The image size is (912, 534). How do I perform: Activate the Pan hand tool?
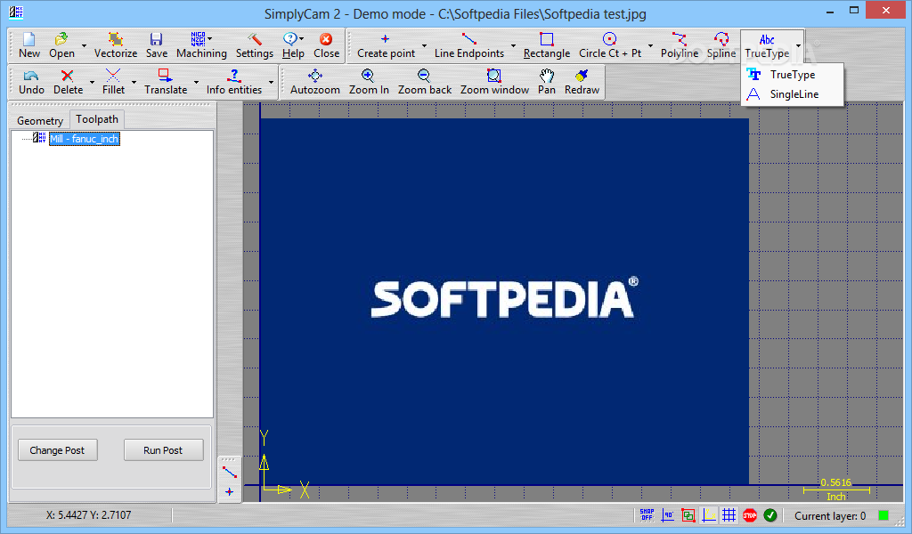click(546, 82)
